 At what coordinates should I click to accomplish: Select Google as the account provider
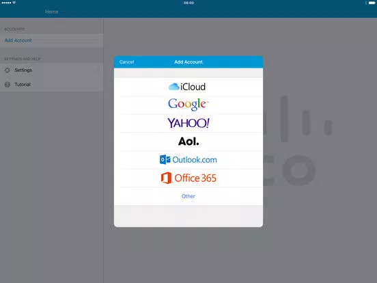tap(188, 105)
